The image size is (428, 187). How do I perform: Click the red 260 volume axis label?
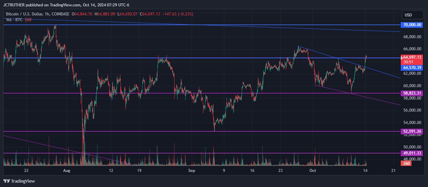pyautogui.click(x=406, y=164)
